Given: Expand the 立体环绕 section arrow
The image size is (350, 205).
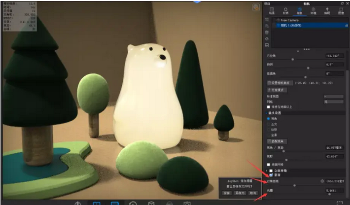Looking at the screenshot, I should (x=266, y=170).
